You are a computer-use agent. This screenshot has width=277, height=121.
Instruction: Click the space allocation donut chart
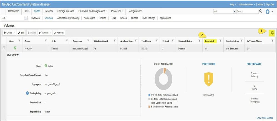click(163, 79)
